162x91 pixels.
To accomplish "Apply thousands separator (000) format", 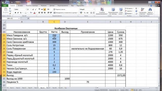I will tap(87, 13).
